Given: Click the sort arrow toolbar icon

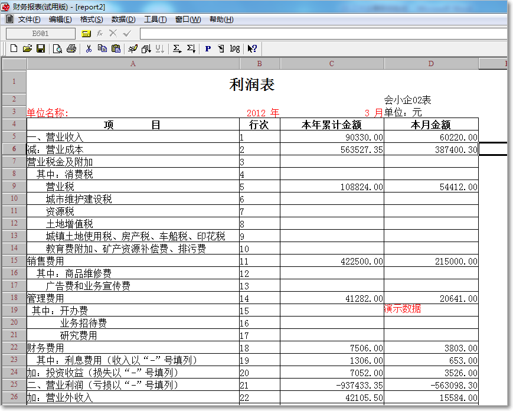Looking at the screenshot, I should (146, 48).
